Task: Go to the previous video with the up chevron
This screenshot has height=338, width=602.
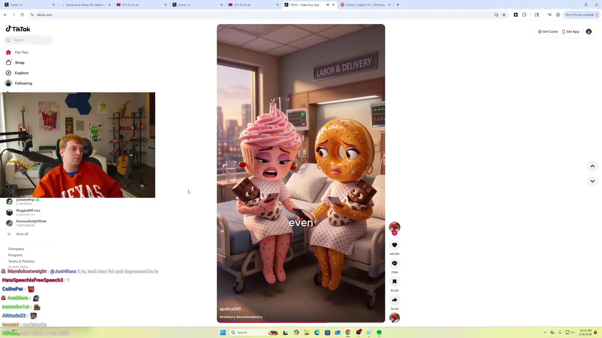Action: (593, 166)
